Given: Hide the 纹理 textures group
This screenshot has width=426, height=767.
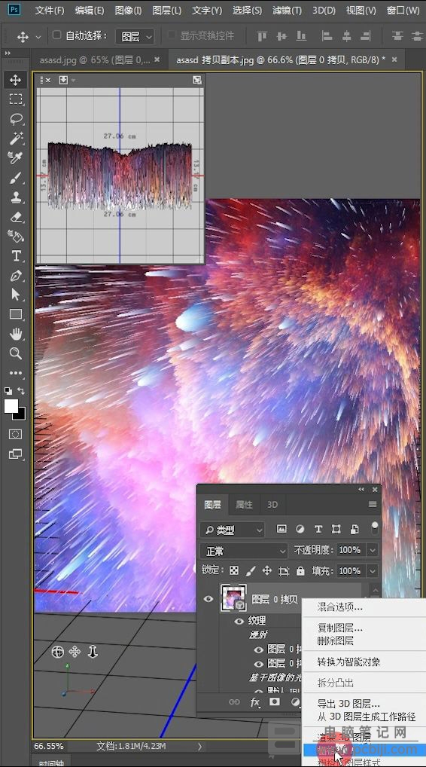Looking at the screenshot, I should pos(239,621).
